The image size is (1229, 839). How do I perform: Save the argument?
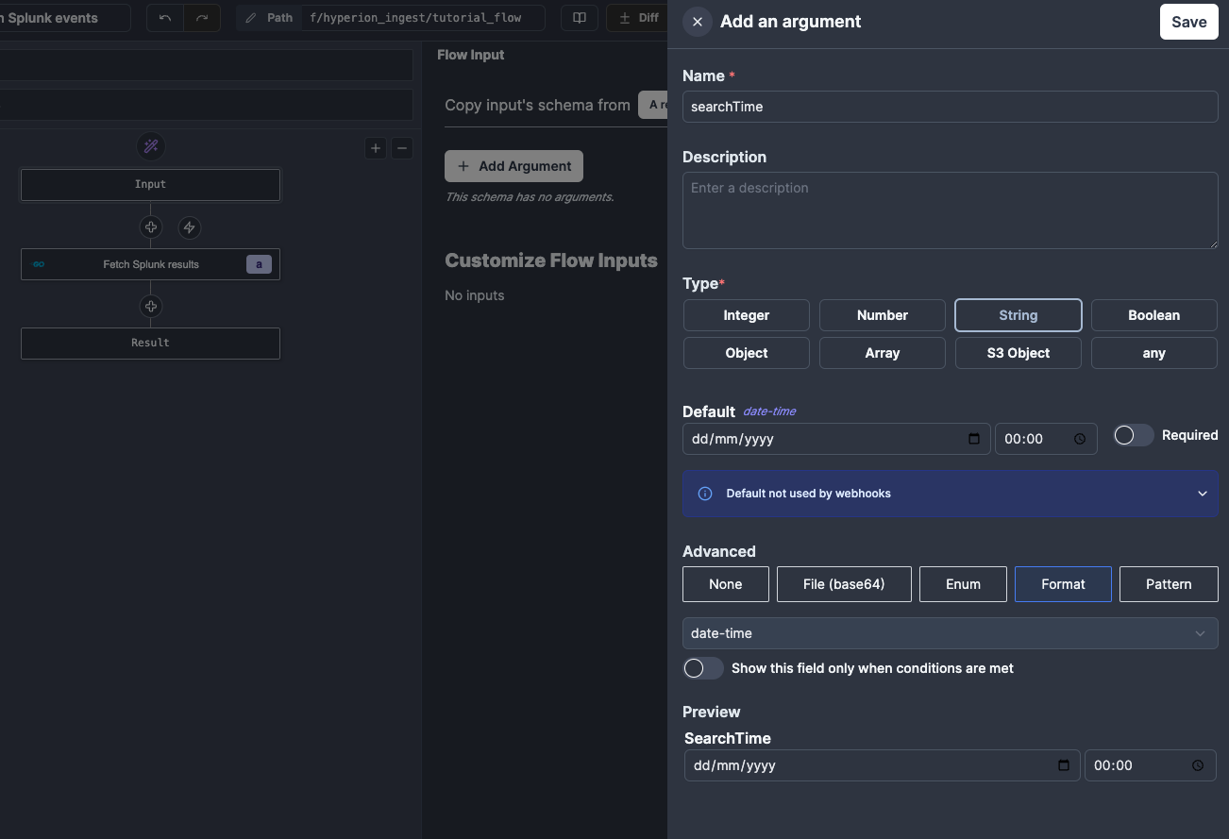tap(1188, 21)
